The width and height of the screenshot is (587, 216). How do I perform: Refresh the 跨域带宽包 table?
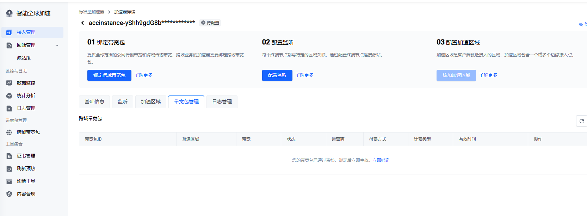581,121
